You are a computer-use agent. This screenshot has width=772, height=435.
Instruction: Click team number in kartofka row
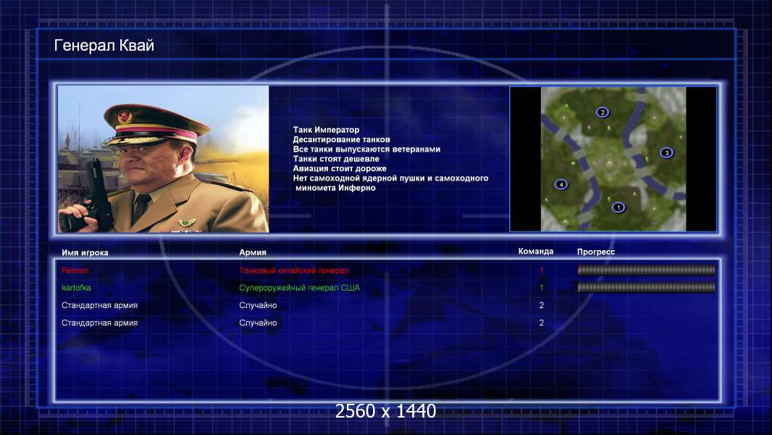pyautogui.click(x=541, y=288)
